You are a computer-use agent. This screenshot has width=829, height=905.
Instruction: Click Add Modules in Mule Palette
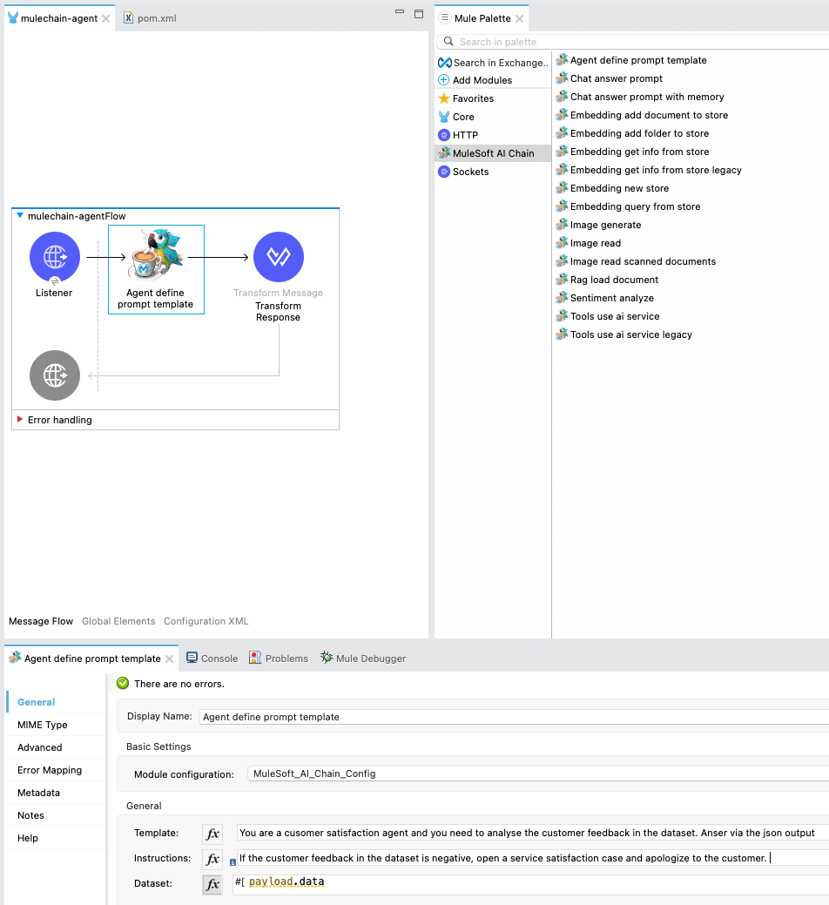[482, 80]
